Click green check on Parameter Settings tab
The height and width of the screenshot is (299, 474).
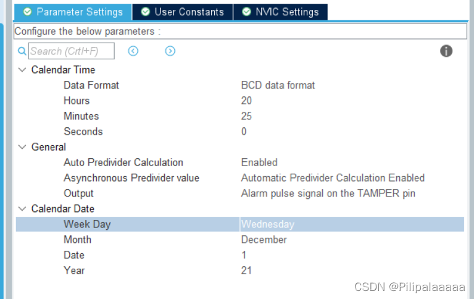[x=28, y=12]
